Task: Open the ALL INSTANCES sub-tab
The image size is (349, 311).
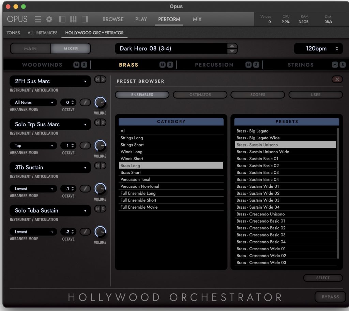Action: (42, 32)
